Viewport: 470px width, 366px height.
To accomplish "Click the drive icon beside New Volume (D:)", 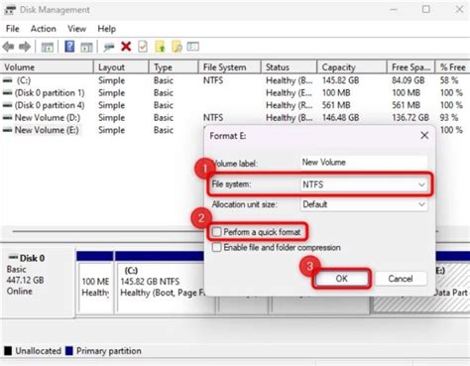I will tap(8, 118).
